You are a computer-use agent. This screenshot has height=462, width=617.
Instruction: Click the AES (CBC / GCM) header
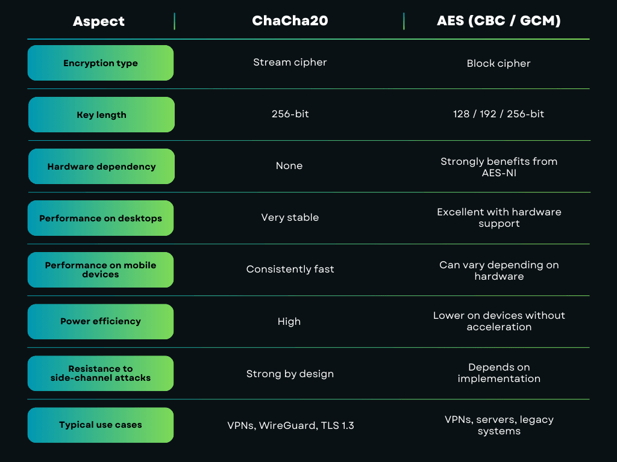[x=498, y=20]
